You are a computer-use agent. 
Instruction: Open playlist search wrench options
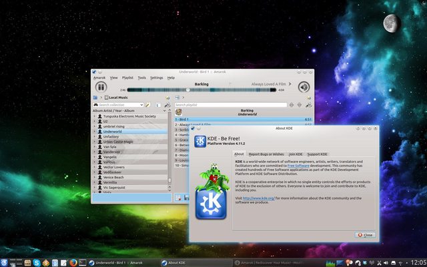coord(308,105)
